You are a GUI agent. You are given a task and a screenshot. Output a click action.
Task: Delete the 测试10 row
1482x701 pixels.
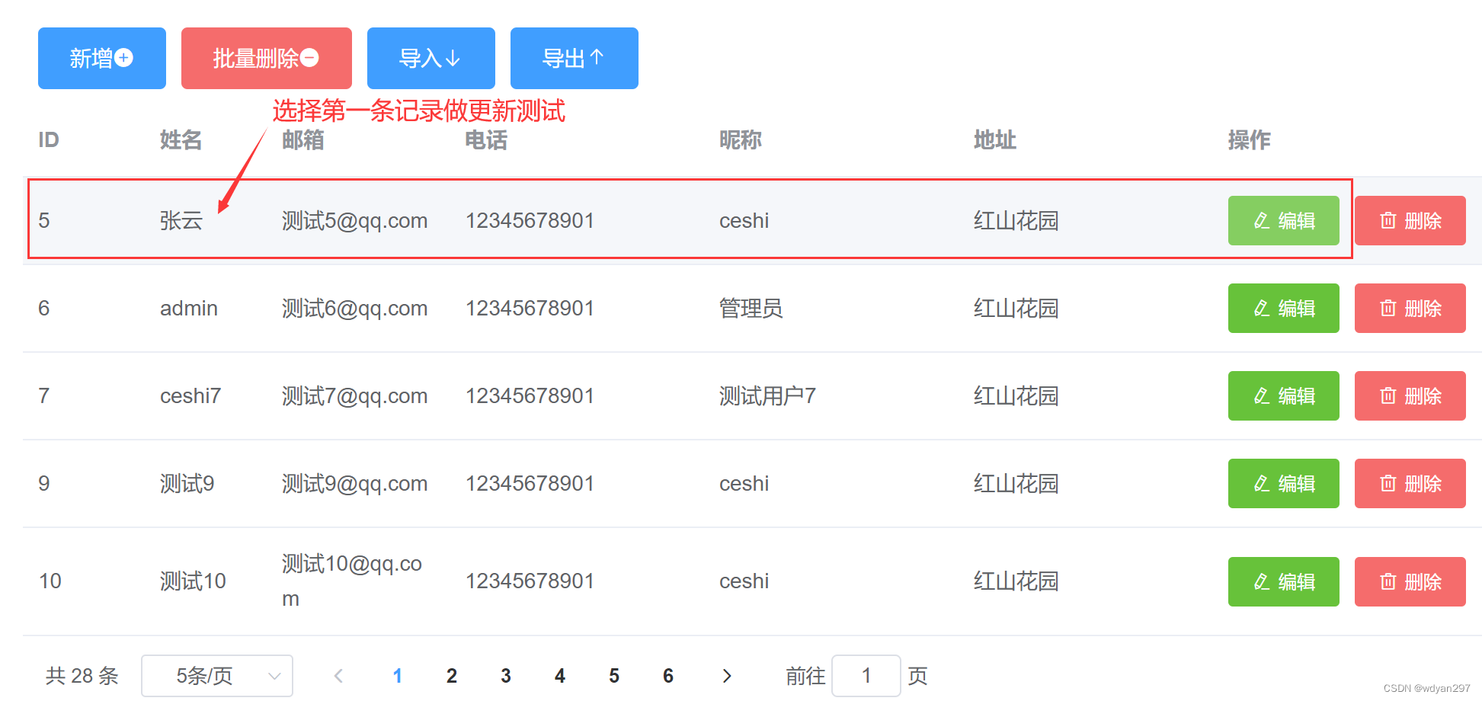pos(1410,582)
